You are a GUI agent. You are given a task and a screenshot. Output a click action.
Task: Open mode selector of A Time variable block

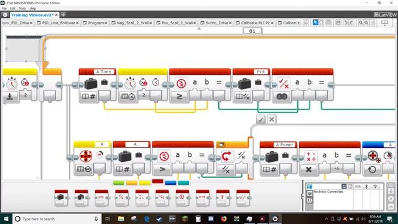[88, 96]
